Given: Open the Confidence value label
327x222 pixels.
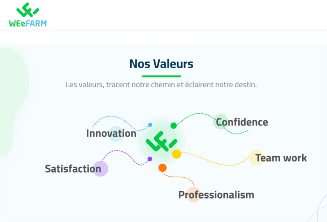Looking at the screenshot, I should pos(242,122).
